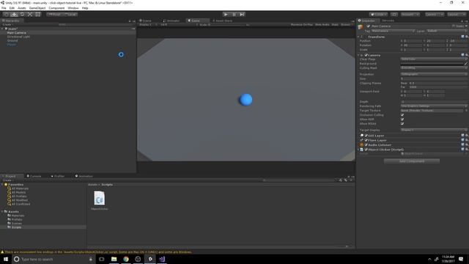Collapse the main scene in Hierarchy
This screenshot has height=264, width=469.
pyautogui.click(x=2, y=29)
